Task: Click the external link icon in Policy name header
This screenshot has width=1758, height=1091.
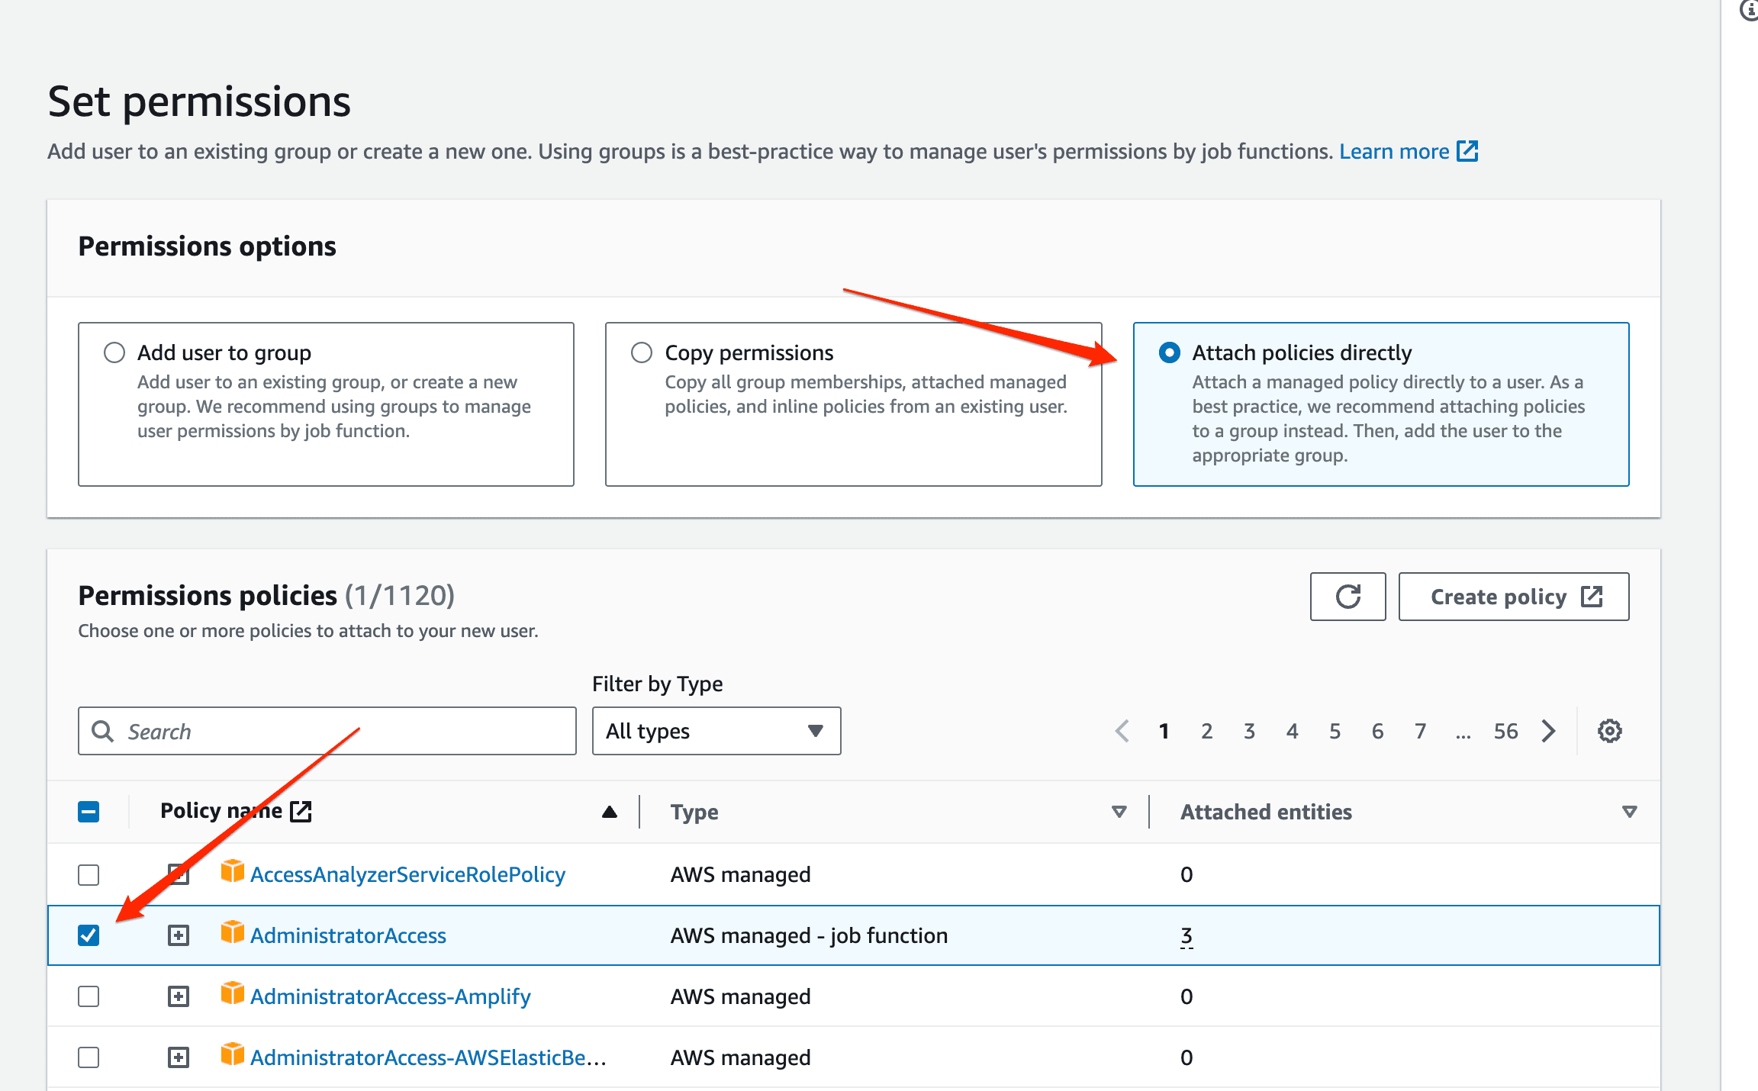Action: pos(303,810)
